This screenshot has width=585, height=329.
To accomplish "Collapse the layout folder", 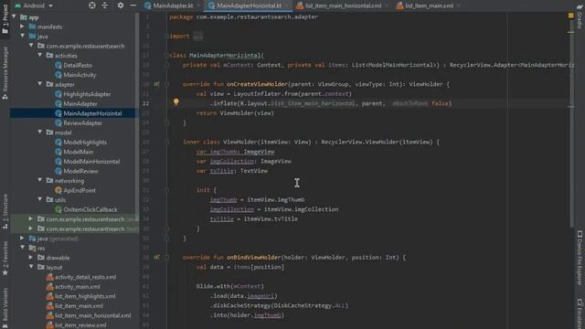I will pos(31,268).
